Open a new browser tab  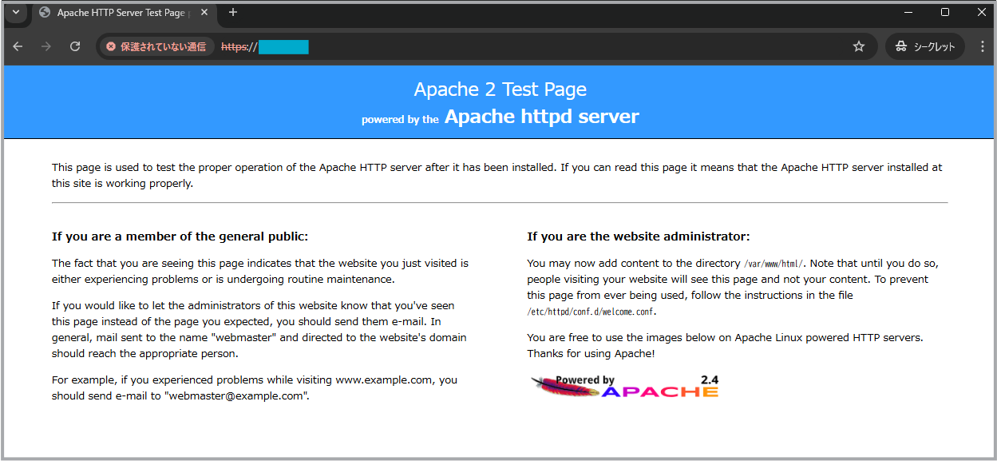coord(231,13)
